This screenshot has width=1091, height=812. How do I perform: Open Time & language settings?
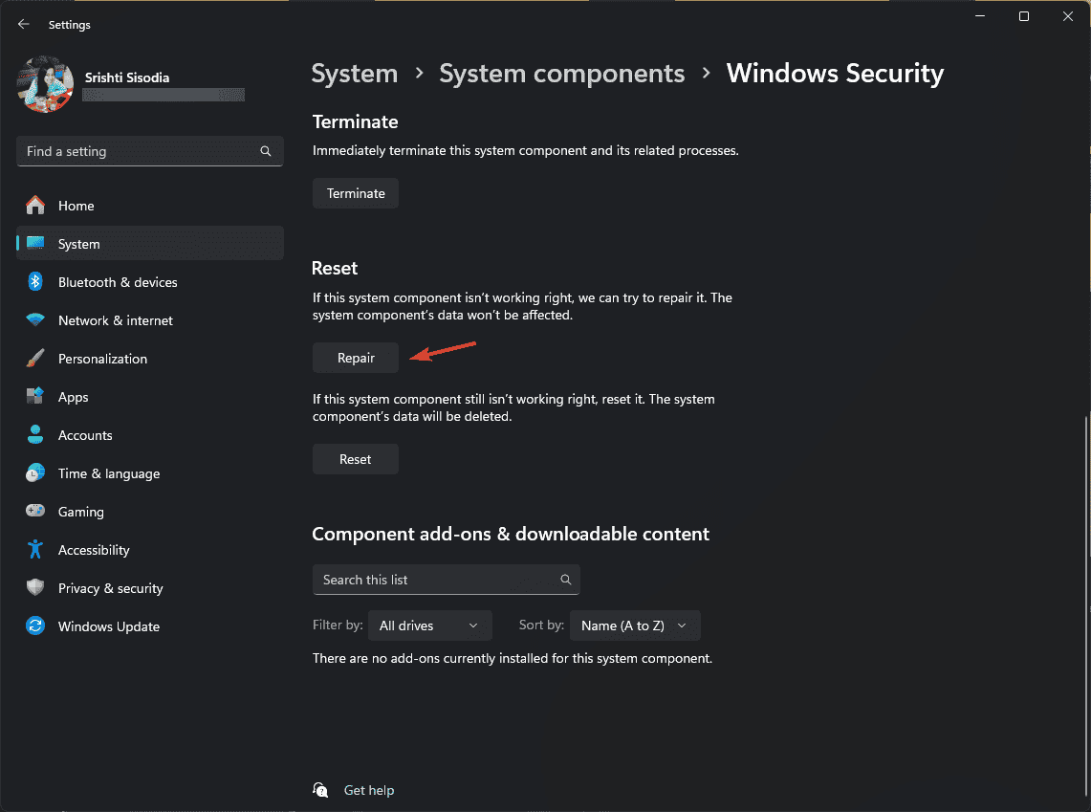tap(149, 473)
